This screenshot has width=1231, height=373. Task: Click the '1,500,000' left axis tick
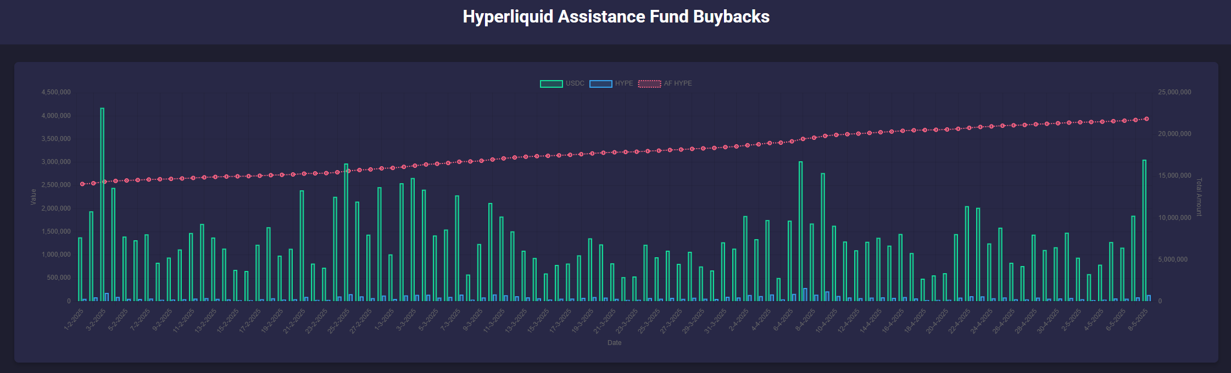coord(56,231)
